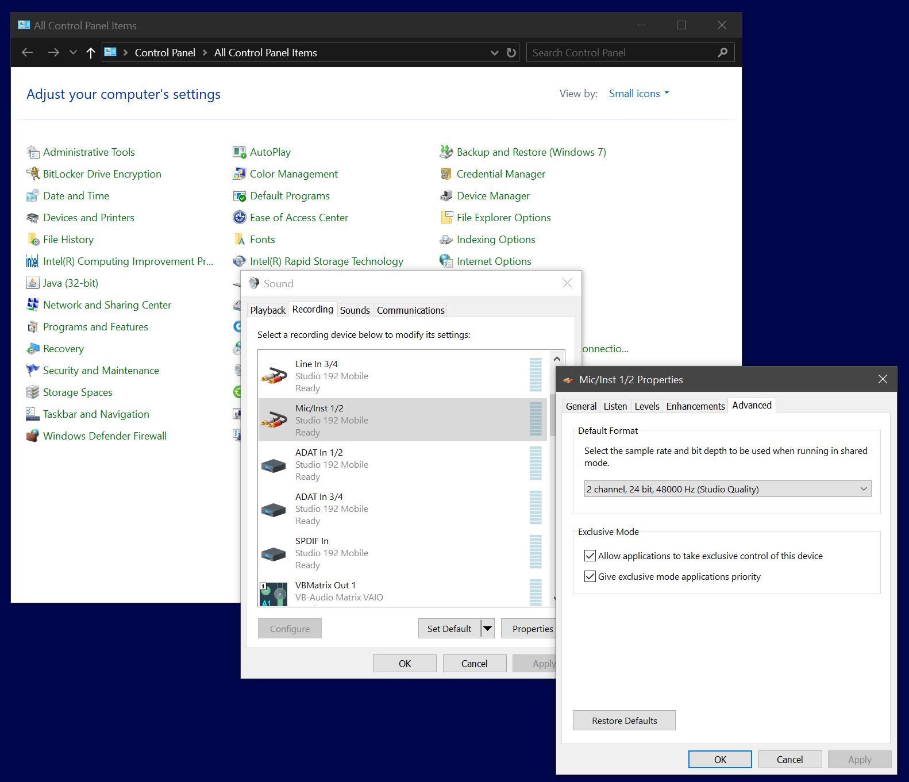Open the Storage Spaces icon

(x=33, y=392)
